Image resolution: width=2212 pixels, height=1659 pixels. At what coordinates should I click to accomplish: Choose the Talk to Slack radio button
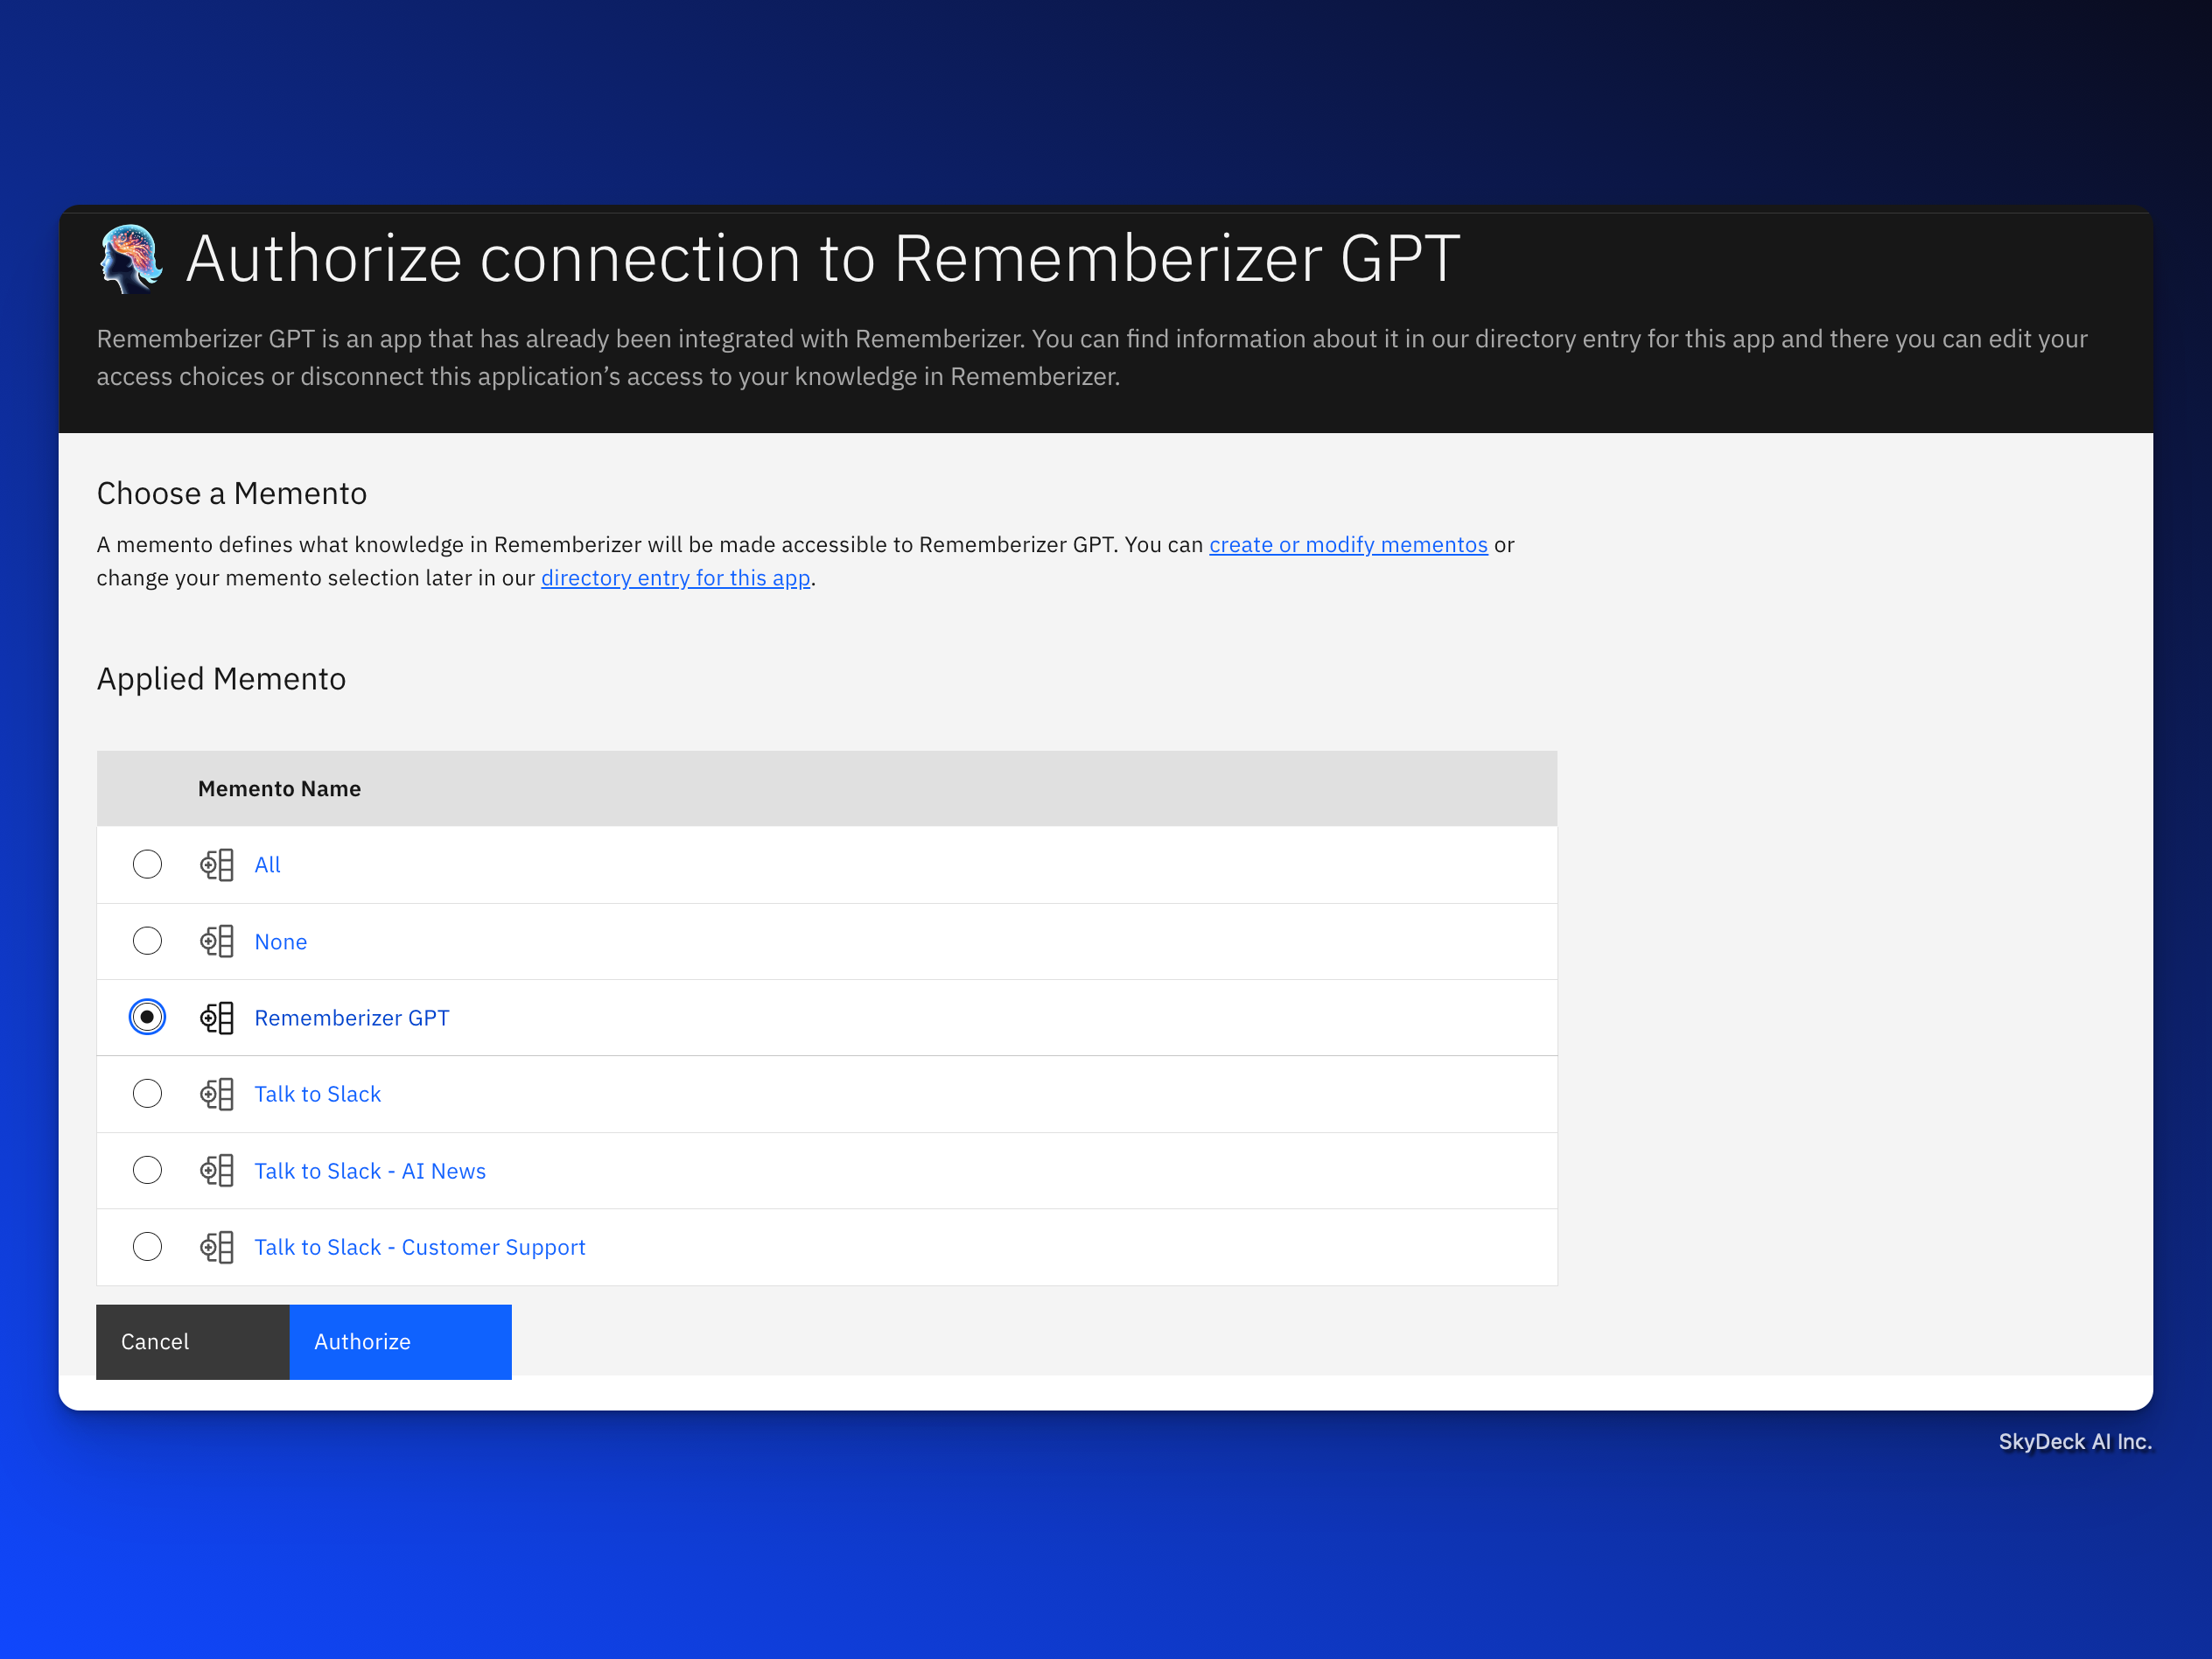click(147, 1093)
